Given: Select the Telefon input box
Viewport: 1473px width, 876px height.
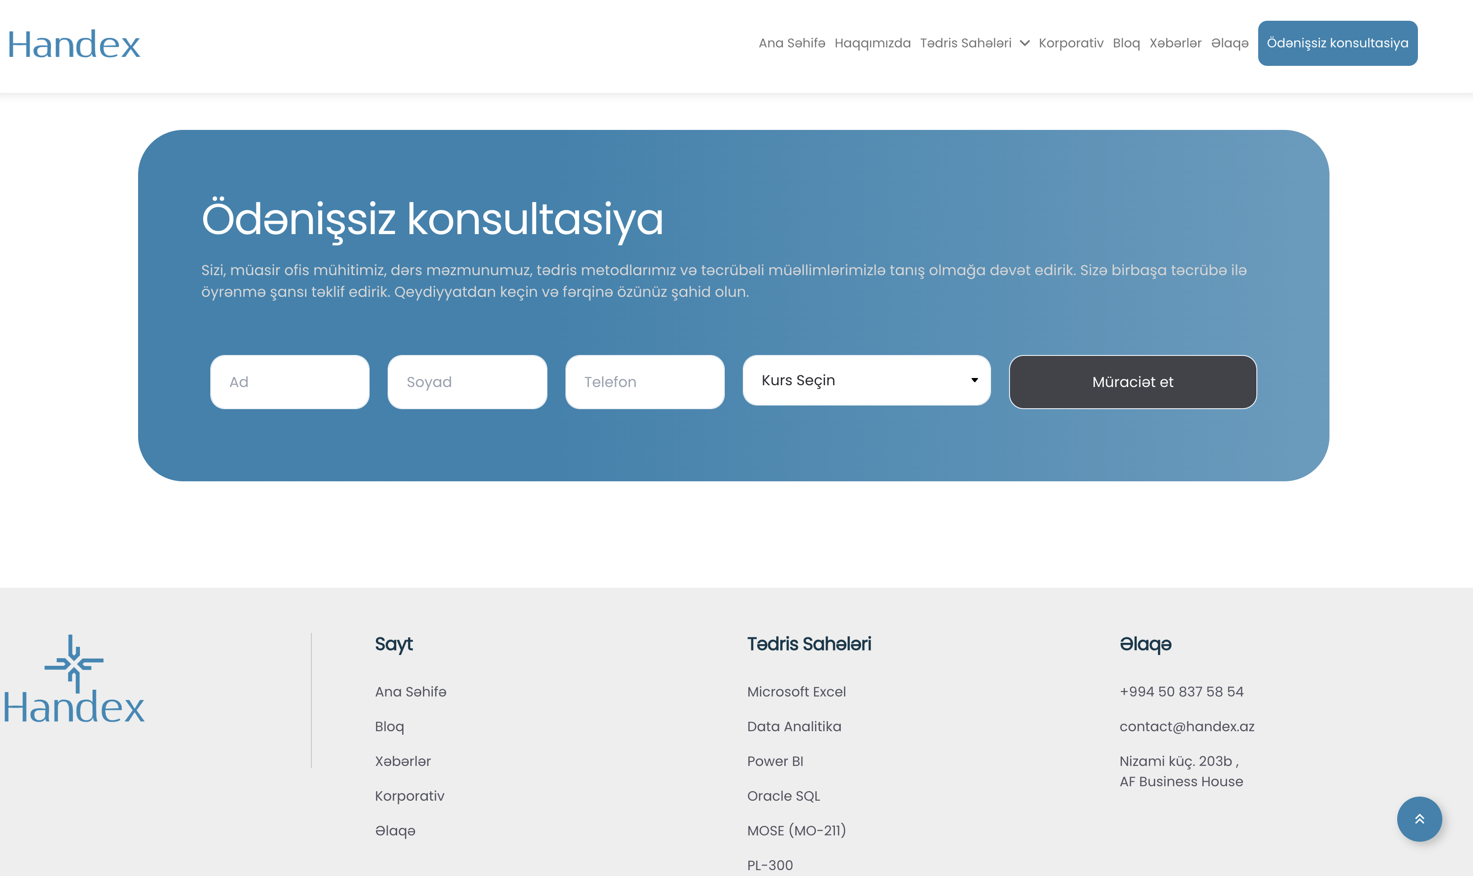Looking at the screenshot, I should click(x=644, y=382).
